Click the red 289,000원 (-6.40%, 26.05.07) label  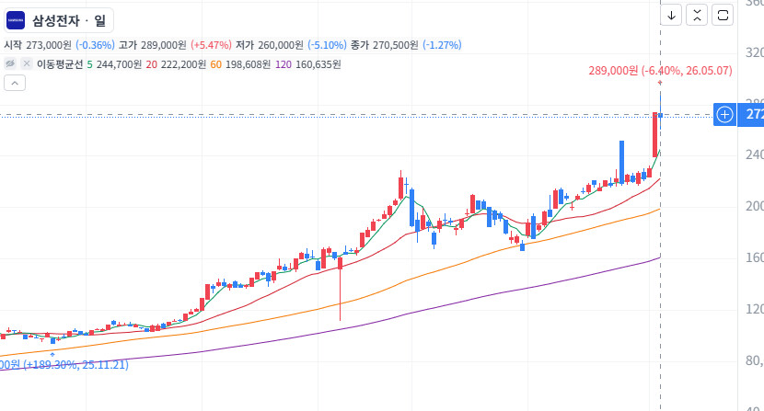660,71
